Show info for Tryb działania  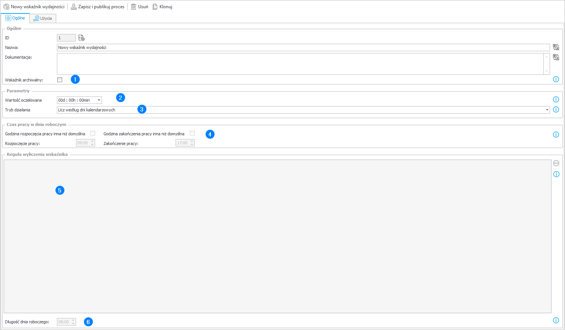tap(556, 110)
